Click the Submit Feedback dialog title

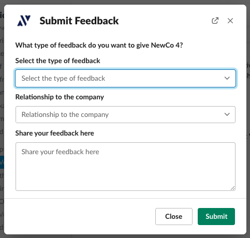79,21
